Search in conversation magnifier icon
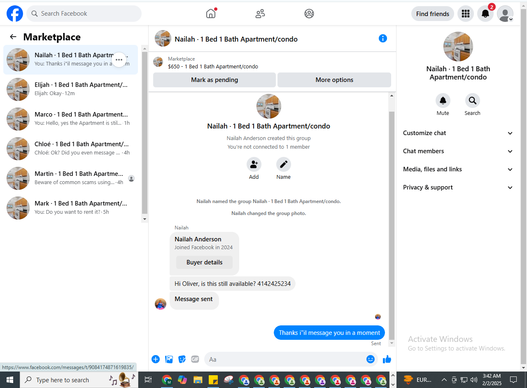 pyautogui.click(x=473, y=101)
